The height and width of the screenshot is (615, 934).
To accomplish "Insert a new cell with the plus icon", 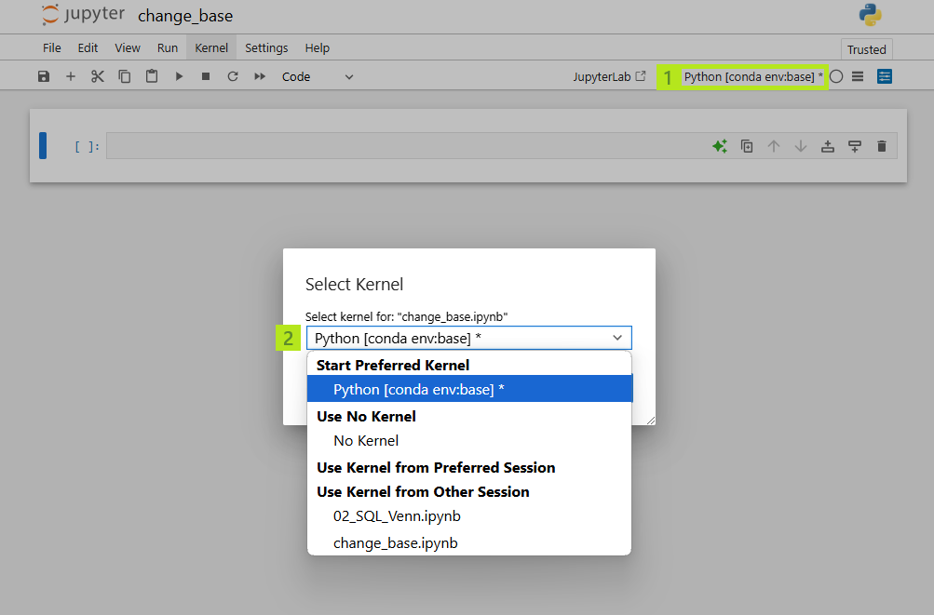I will [70, 76].
